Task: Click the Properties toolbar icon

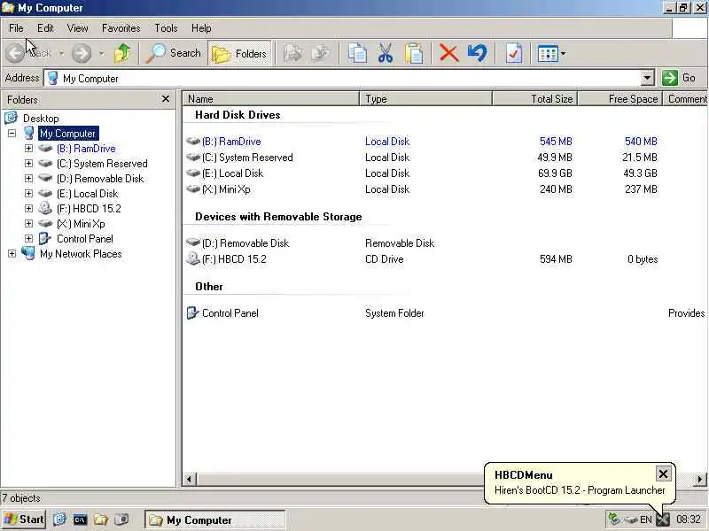Action: pyautogui.click(x=514, y=53)
